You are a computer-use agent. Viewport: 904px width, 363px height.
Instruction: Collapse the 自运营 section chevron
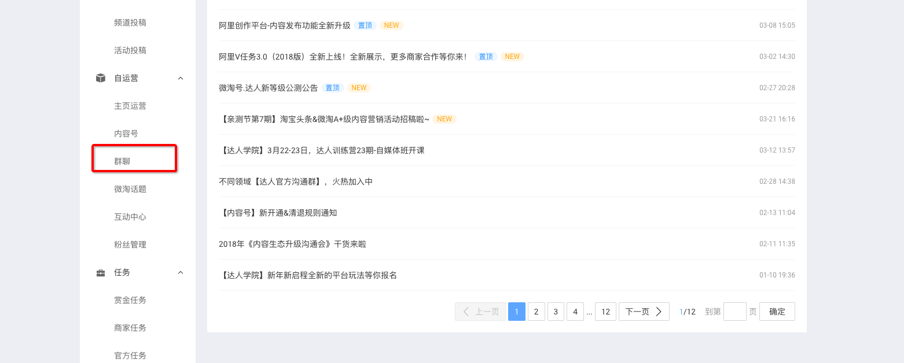[181, 78]
